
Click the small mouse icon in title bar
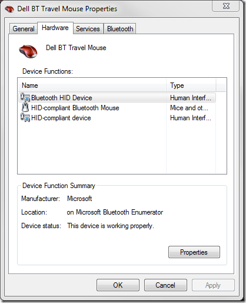pyautogui.click(x=9, y=9)
